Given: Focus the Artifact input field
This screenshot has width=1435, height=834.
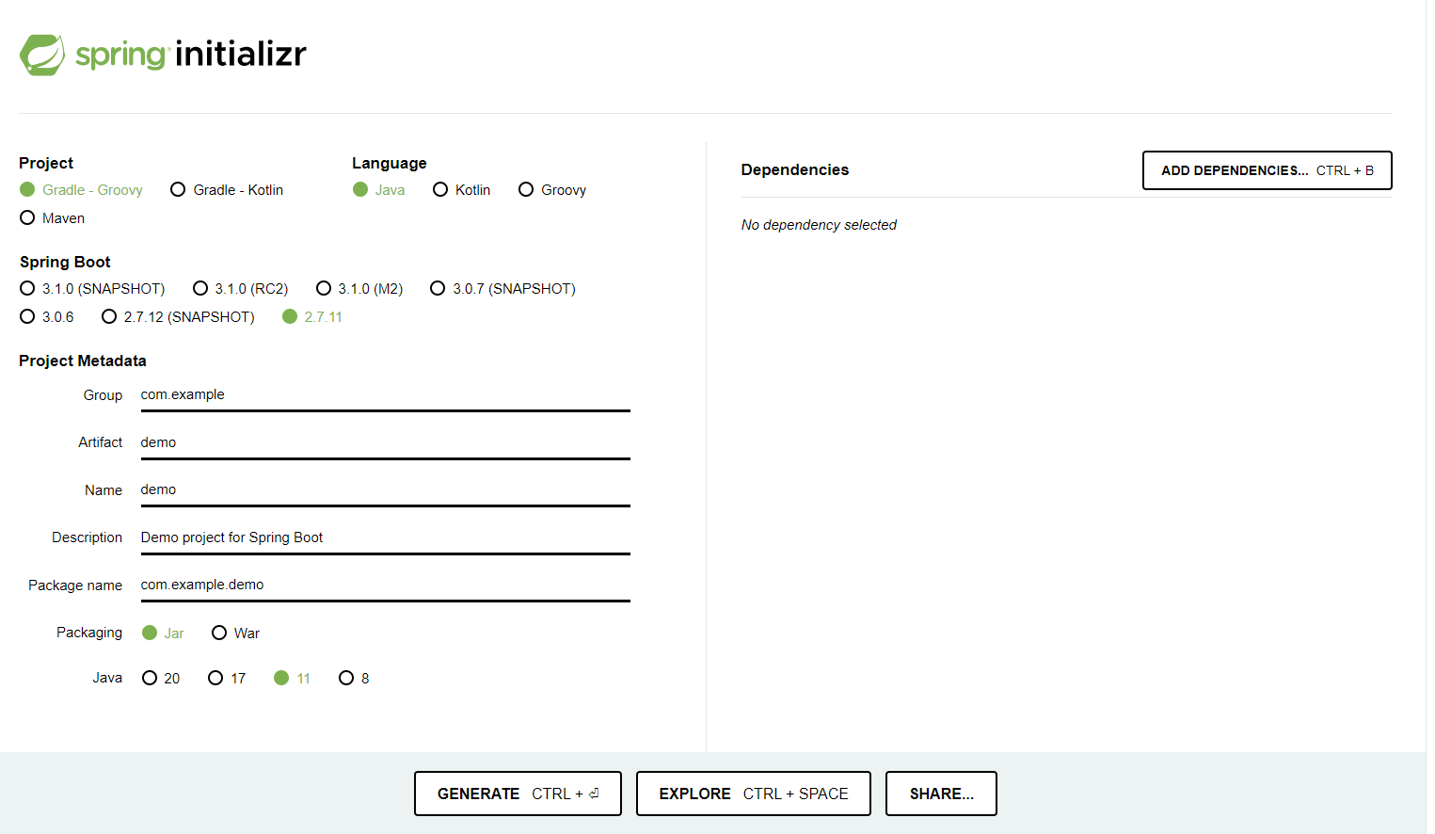Looking at the screenshot, I should pos(386,442).
